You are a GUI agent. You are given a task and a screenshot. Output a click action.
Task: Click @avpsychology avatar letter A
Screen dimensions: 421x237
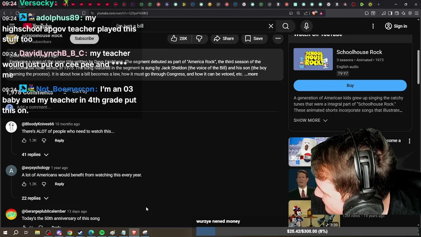click(x=11, y=171)
